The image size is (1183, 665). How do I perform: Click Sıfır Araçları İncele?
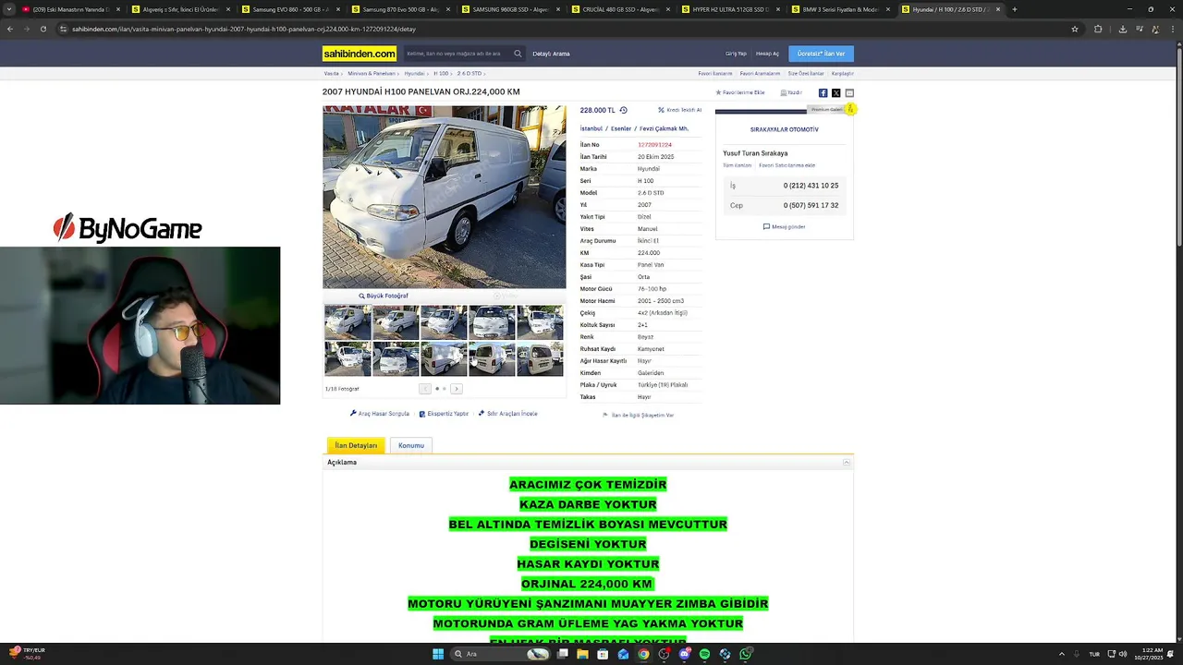[x=507, y=414]
